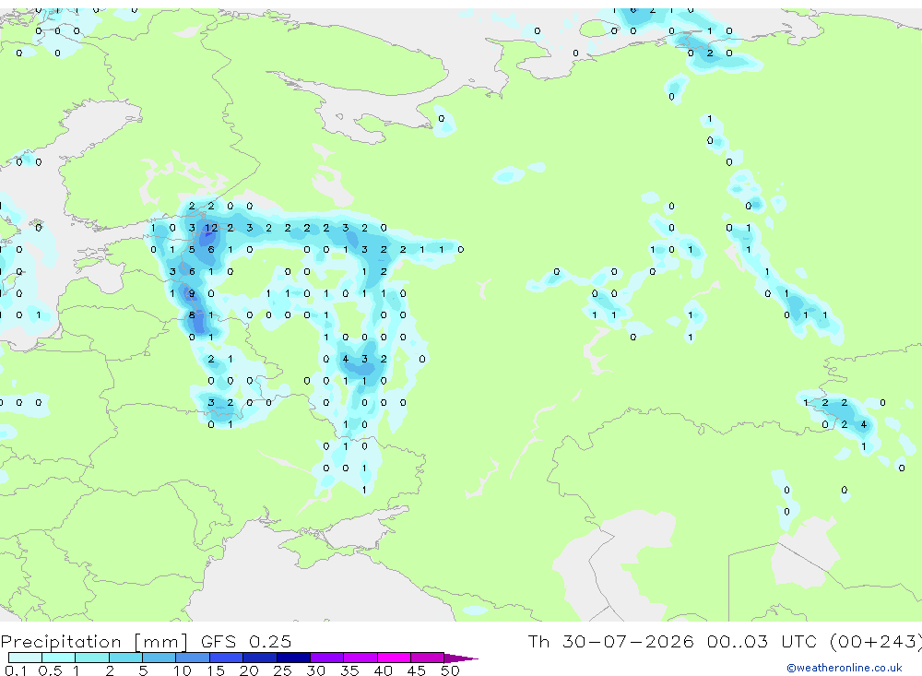Click the '5' precipitation value on the map

[192, 249]
